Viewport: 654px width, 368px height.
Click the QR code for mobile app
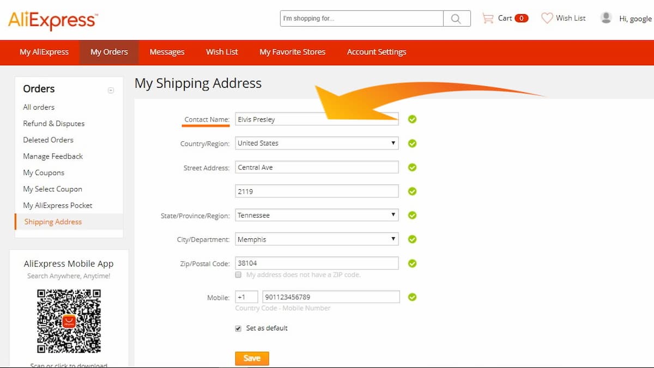pos(69,321)
